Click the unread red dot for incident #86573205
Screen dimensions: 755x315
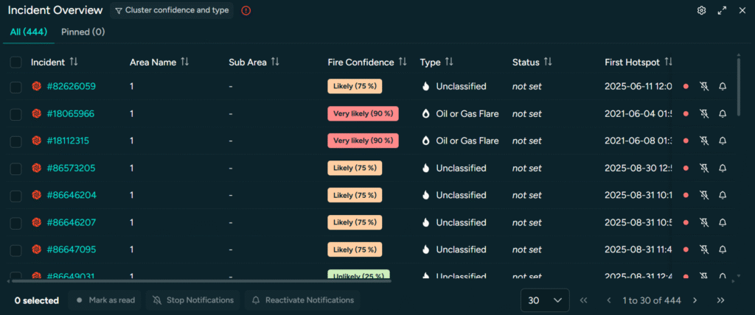[686, 169]
